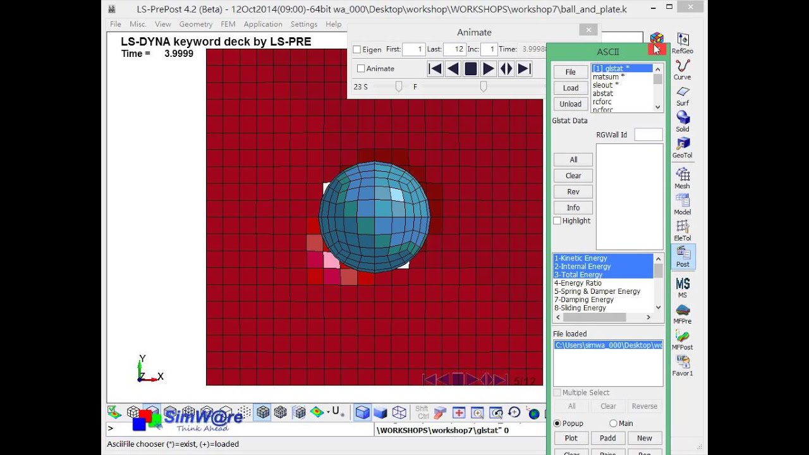Image resolution: width=809 pixels, height=455 pixels.
Task: Click the red plus zoom-fit icon
Action: (459, 413)
